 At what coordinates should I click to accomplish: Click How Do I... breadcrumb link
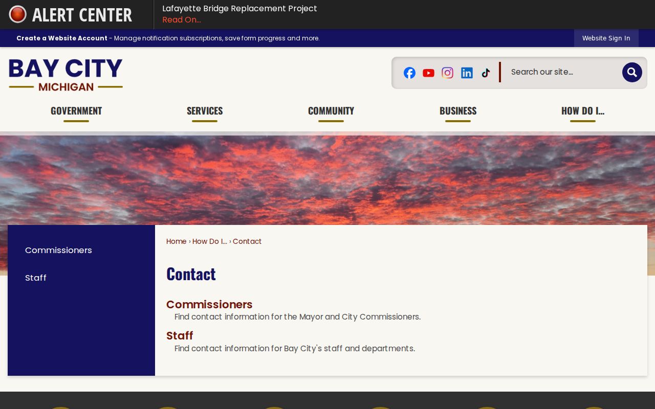tap(210, 241)
